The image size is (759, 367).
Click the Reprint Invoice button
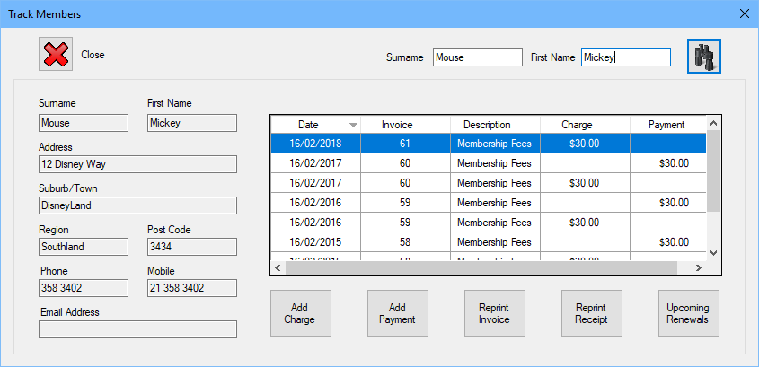(494, 313)
